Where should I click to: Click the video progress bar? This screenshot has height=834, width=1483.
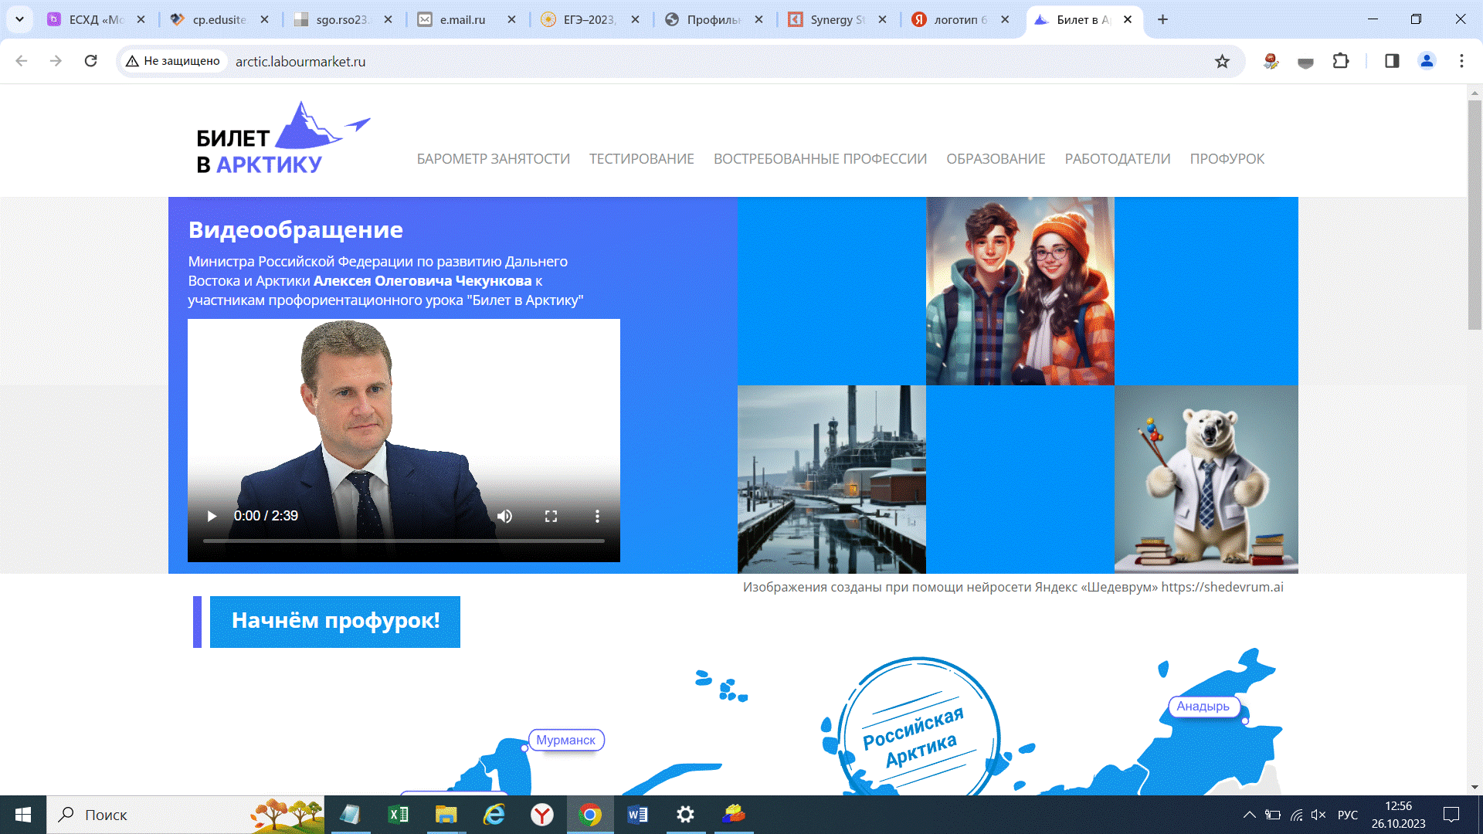(403, 541)
